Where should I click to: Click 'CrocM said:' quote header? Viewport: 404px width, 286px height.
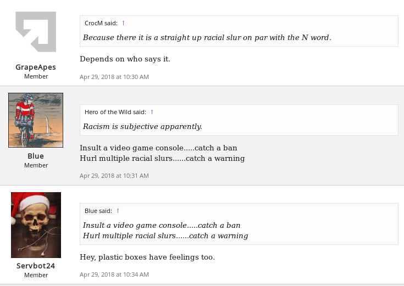point(101,23)
